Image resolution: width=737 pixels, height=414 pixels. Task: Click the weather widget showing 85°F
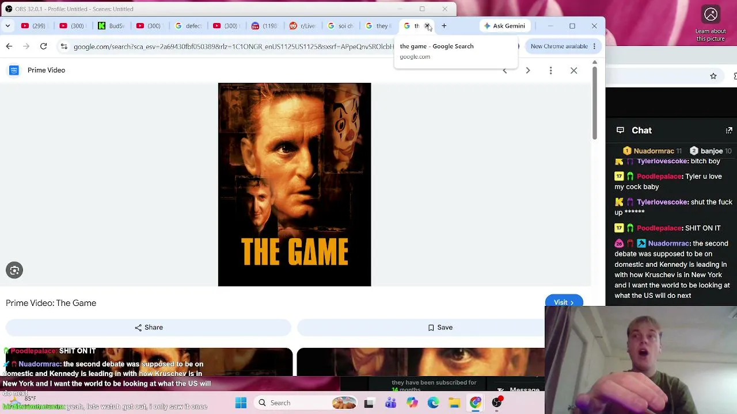click(x=23, y=399)
